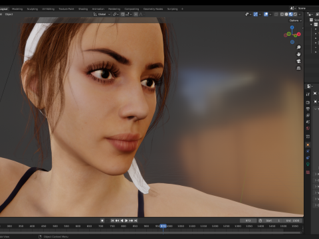
Task: Switch to the Sculpting workspace tab
Action: (33, 9)
